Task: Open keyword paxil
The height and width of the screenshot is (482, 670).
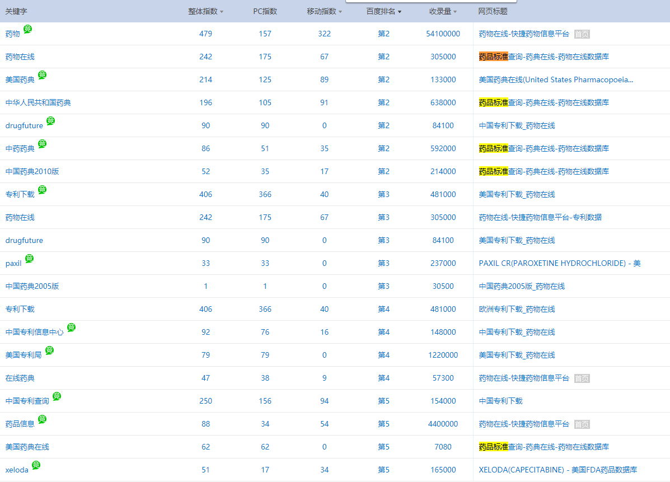Action: tap(13, 264)
